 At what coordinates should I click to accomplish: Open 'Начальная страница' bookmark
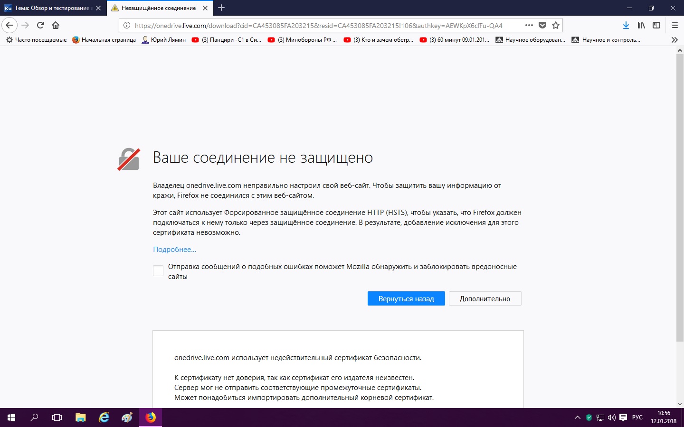coord(104,40)
